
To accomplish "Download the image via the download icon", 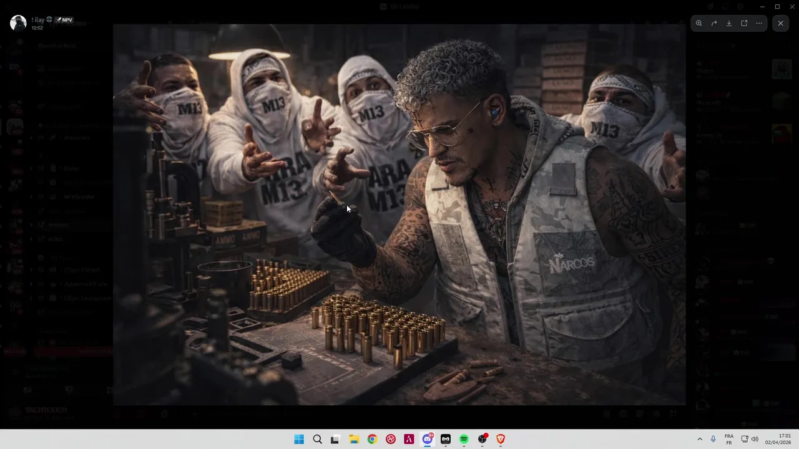I will (x=729, y=23).
